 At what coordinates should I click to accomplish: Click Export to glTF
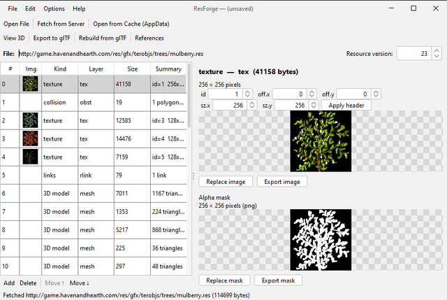point(52,38)
